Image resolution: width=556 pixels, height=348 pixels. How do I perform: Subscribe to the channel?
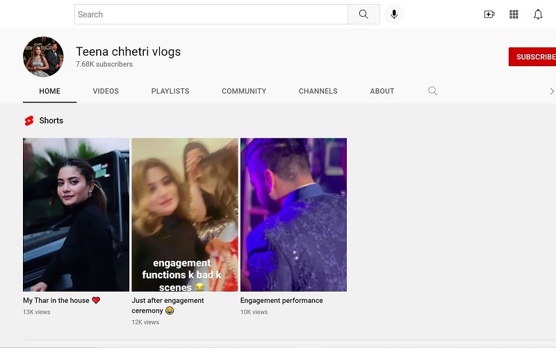[532, 57]
